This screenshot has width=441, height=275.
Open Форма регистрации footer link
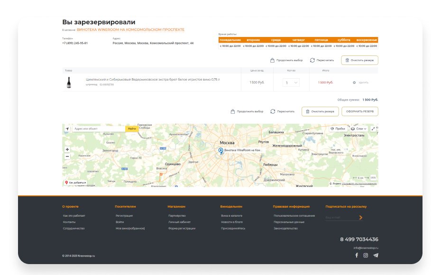pyautogui.click(x=182, y=229)
